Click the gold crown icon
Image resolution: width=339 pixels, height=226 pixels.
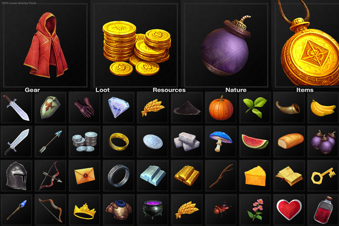click(85, 211)
